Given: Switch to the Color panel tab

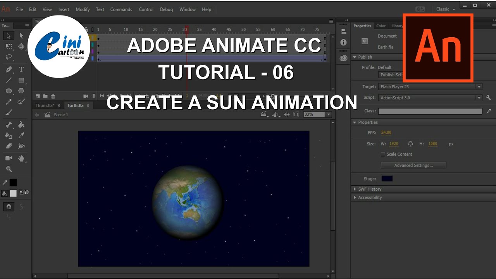Looking at the screenshot, I should [381, 26].
